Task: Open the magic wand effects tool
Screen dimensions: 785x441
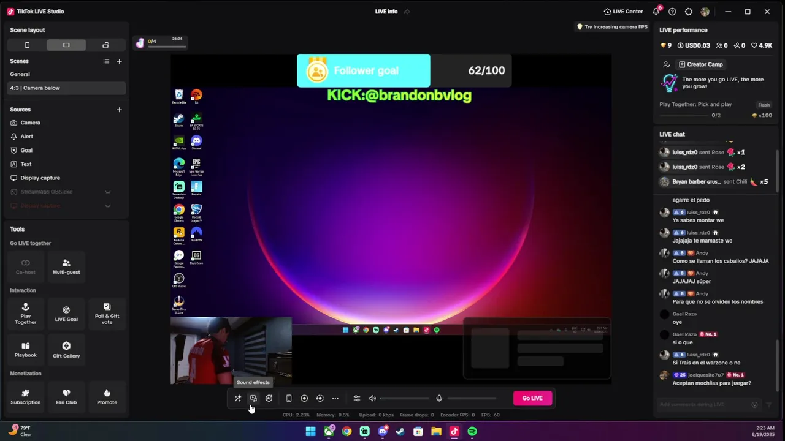Action: (238, 398)
